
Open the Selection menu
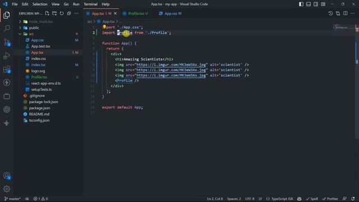pyautogui.click(x=40, y=4)
